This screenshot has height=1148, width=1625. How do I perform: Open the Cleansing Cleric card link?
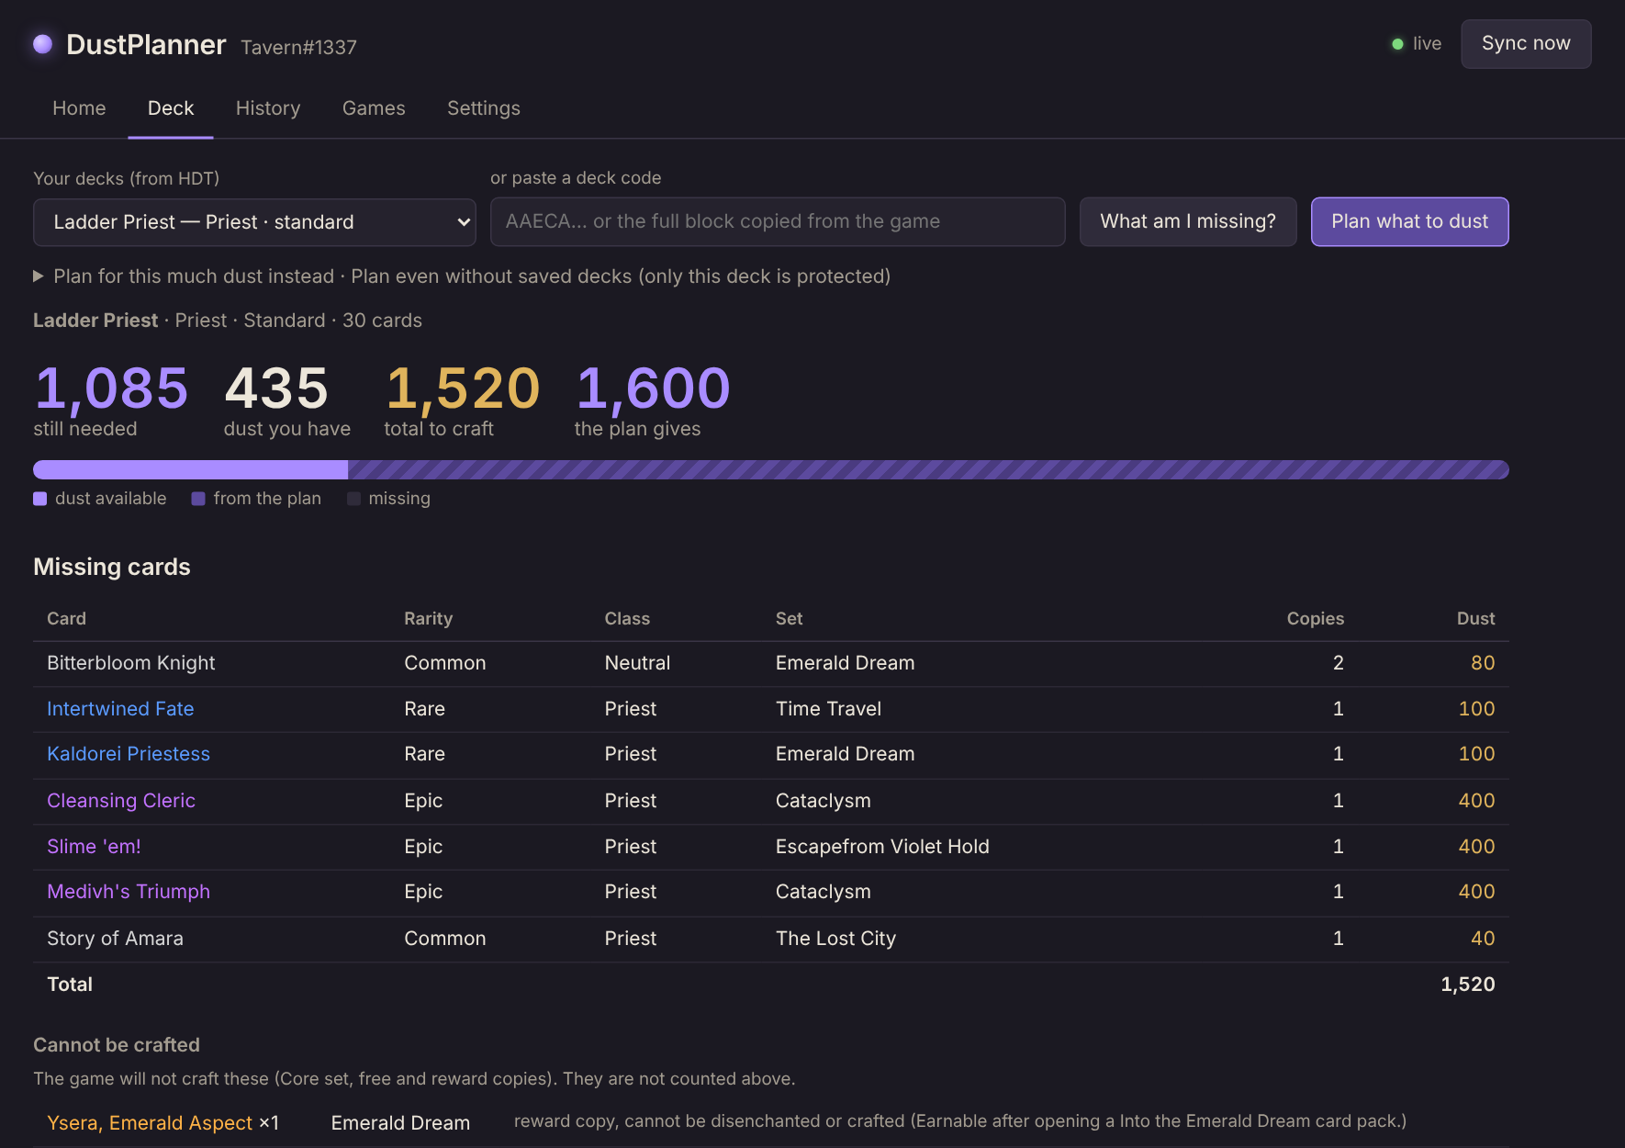[x=121, y=801]
